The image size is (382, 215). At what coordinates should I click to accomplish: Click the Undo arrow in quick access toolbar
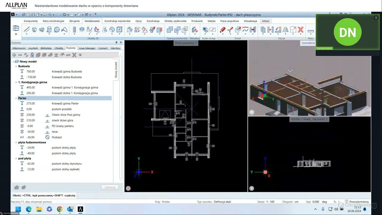click(x=50, y=15)
